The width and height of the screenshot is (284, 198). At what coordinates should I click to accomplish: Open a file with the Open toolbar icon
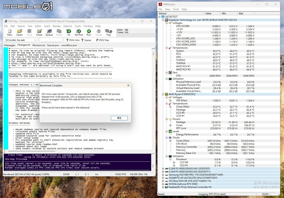[x=20, y=33]
